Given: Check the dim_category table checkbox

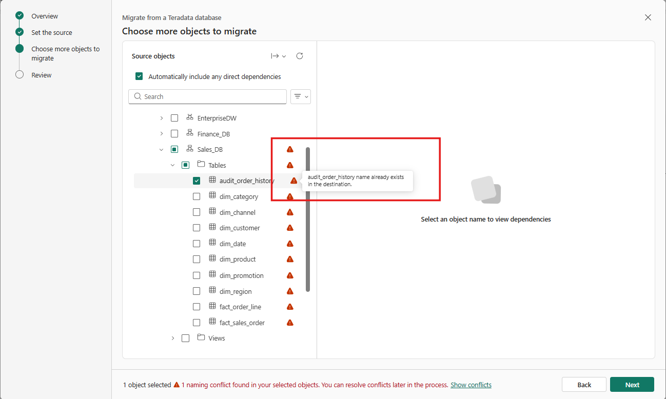Looking at the screenshot, I should coord(197,196).
